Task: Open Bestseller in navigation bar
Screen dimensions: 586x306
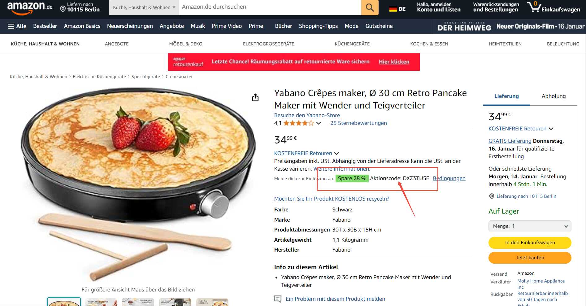Action: point(45,26)
